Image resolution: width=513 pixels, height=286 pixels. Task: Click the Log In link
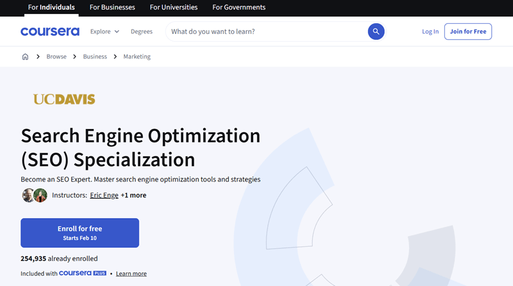[x=430, y=31]
